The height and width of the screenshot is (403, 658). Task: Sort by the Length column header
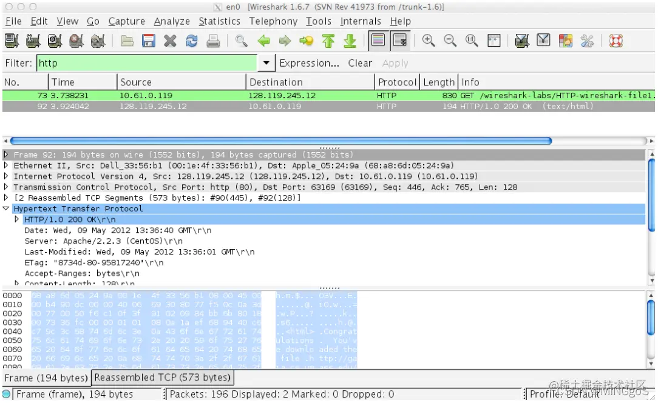439,82
